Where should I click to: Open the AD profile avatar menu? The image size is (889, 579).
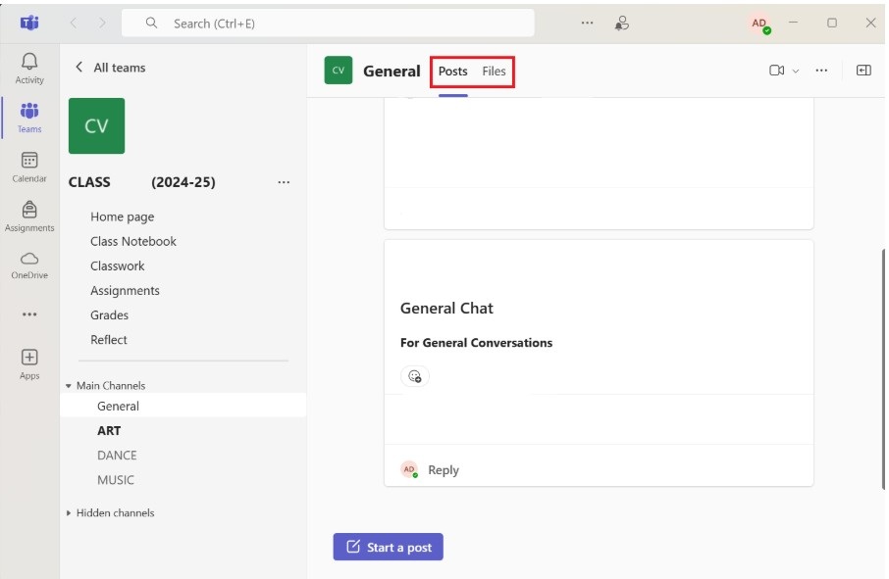tap(759, 24)
